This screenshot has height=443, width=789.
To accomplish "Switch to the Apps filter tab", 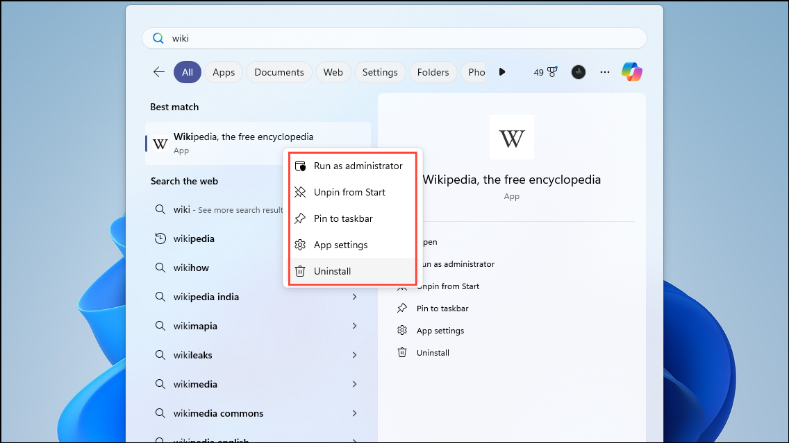I will click(x=224, y=72).
